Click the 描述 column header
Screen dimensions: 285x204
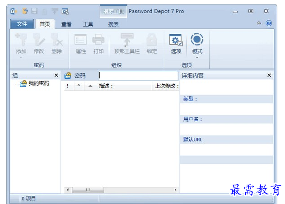(x=106, y=86)
